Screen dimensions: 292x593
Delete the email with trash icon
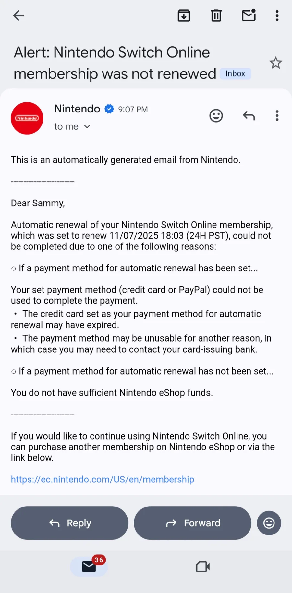coord(216,16)
